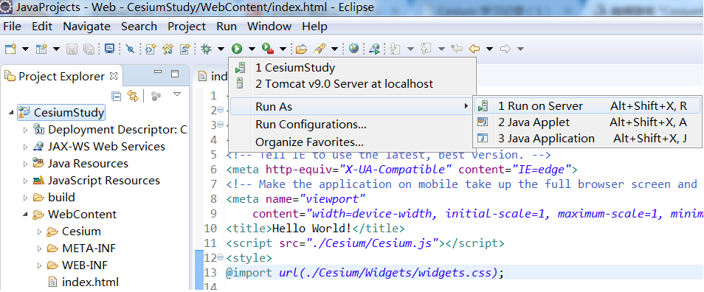The height and width of the screenshot is (292, 704).
Task: Toggle Link with Editor in Project Explorer
Action: [132, 96]
